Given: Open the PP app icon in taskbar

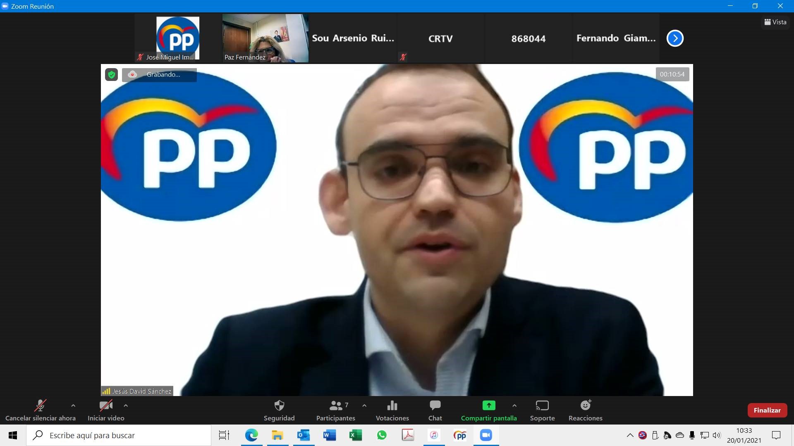Looking at the screenshot, I should (x=460, y=435).
